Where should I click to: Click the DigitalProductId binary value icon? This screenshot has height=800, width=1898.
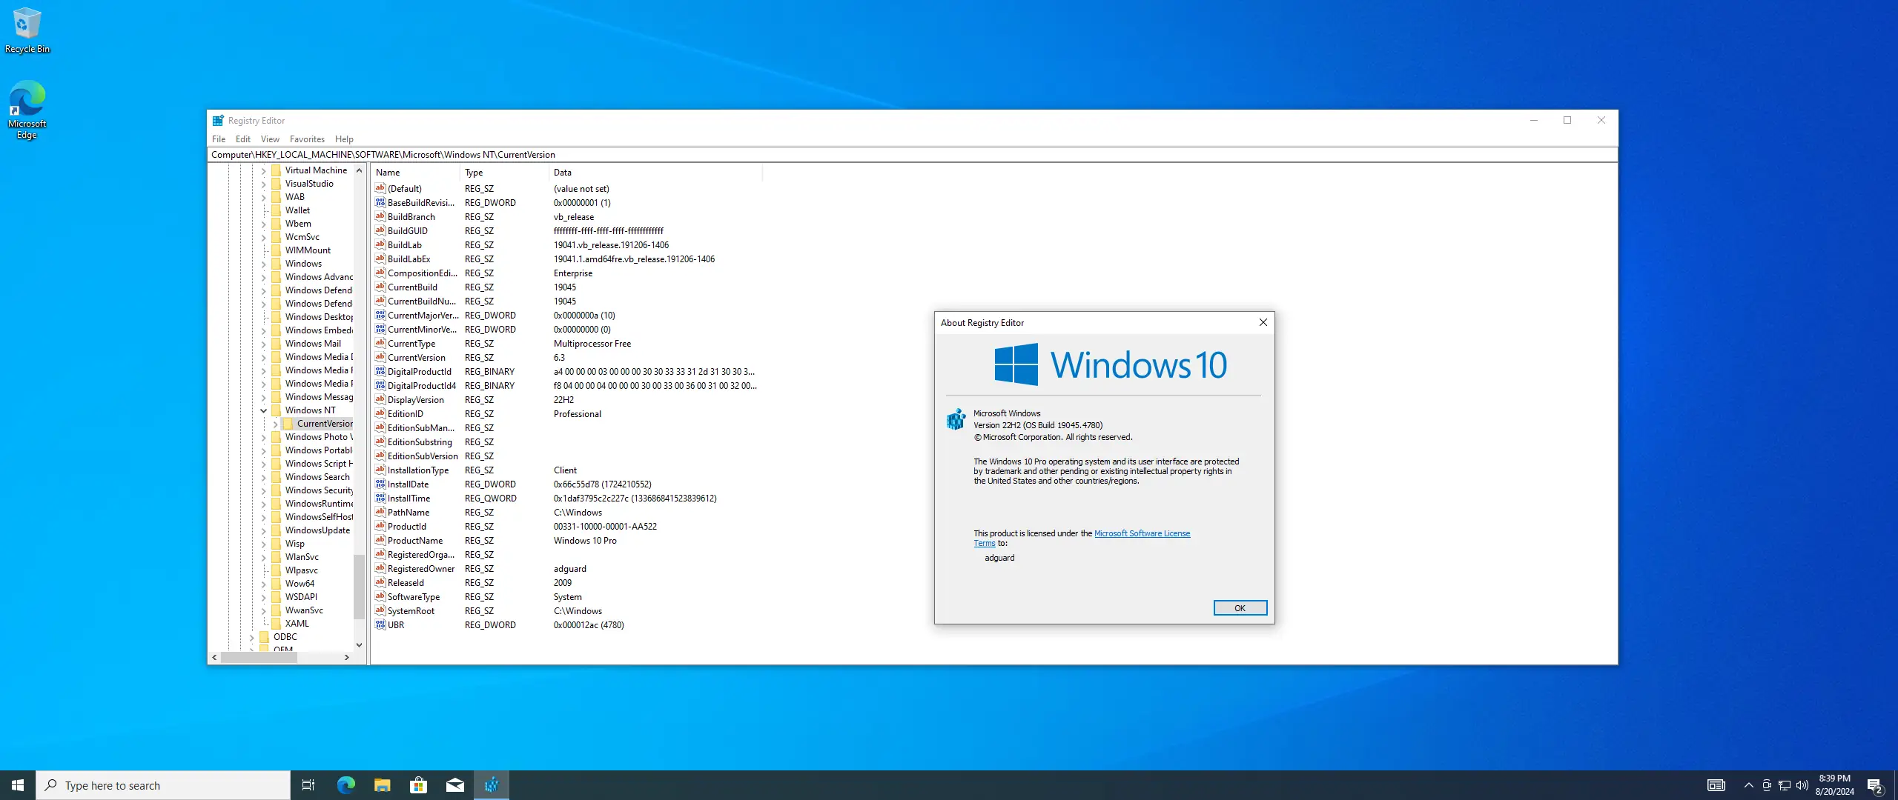(x=380, y=371)
